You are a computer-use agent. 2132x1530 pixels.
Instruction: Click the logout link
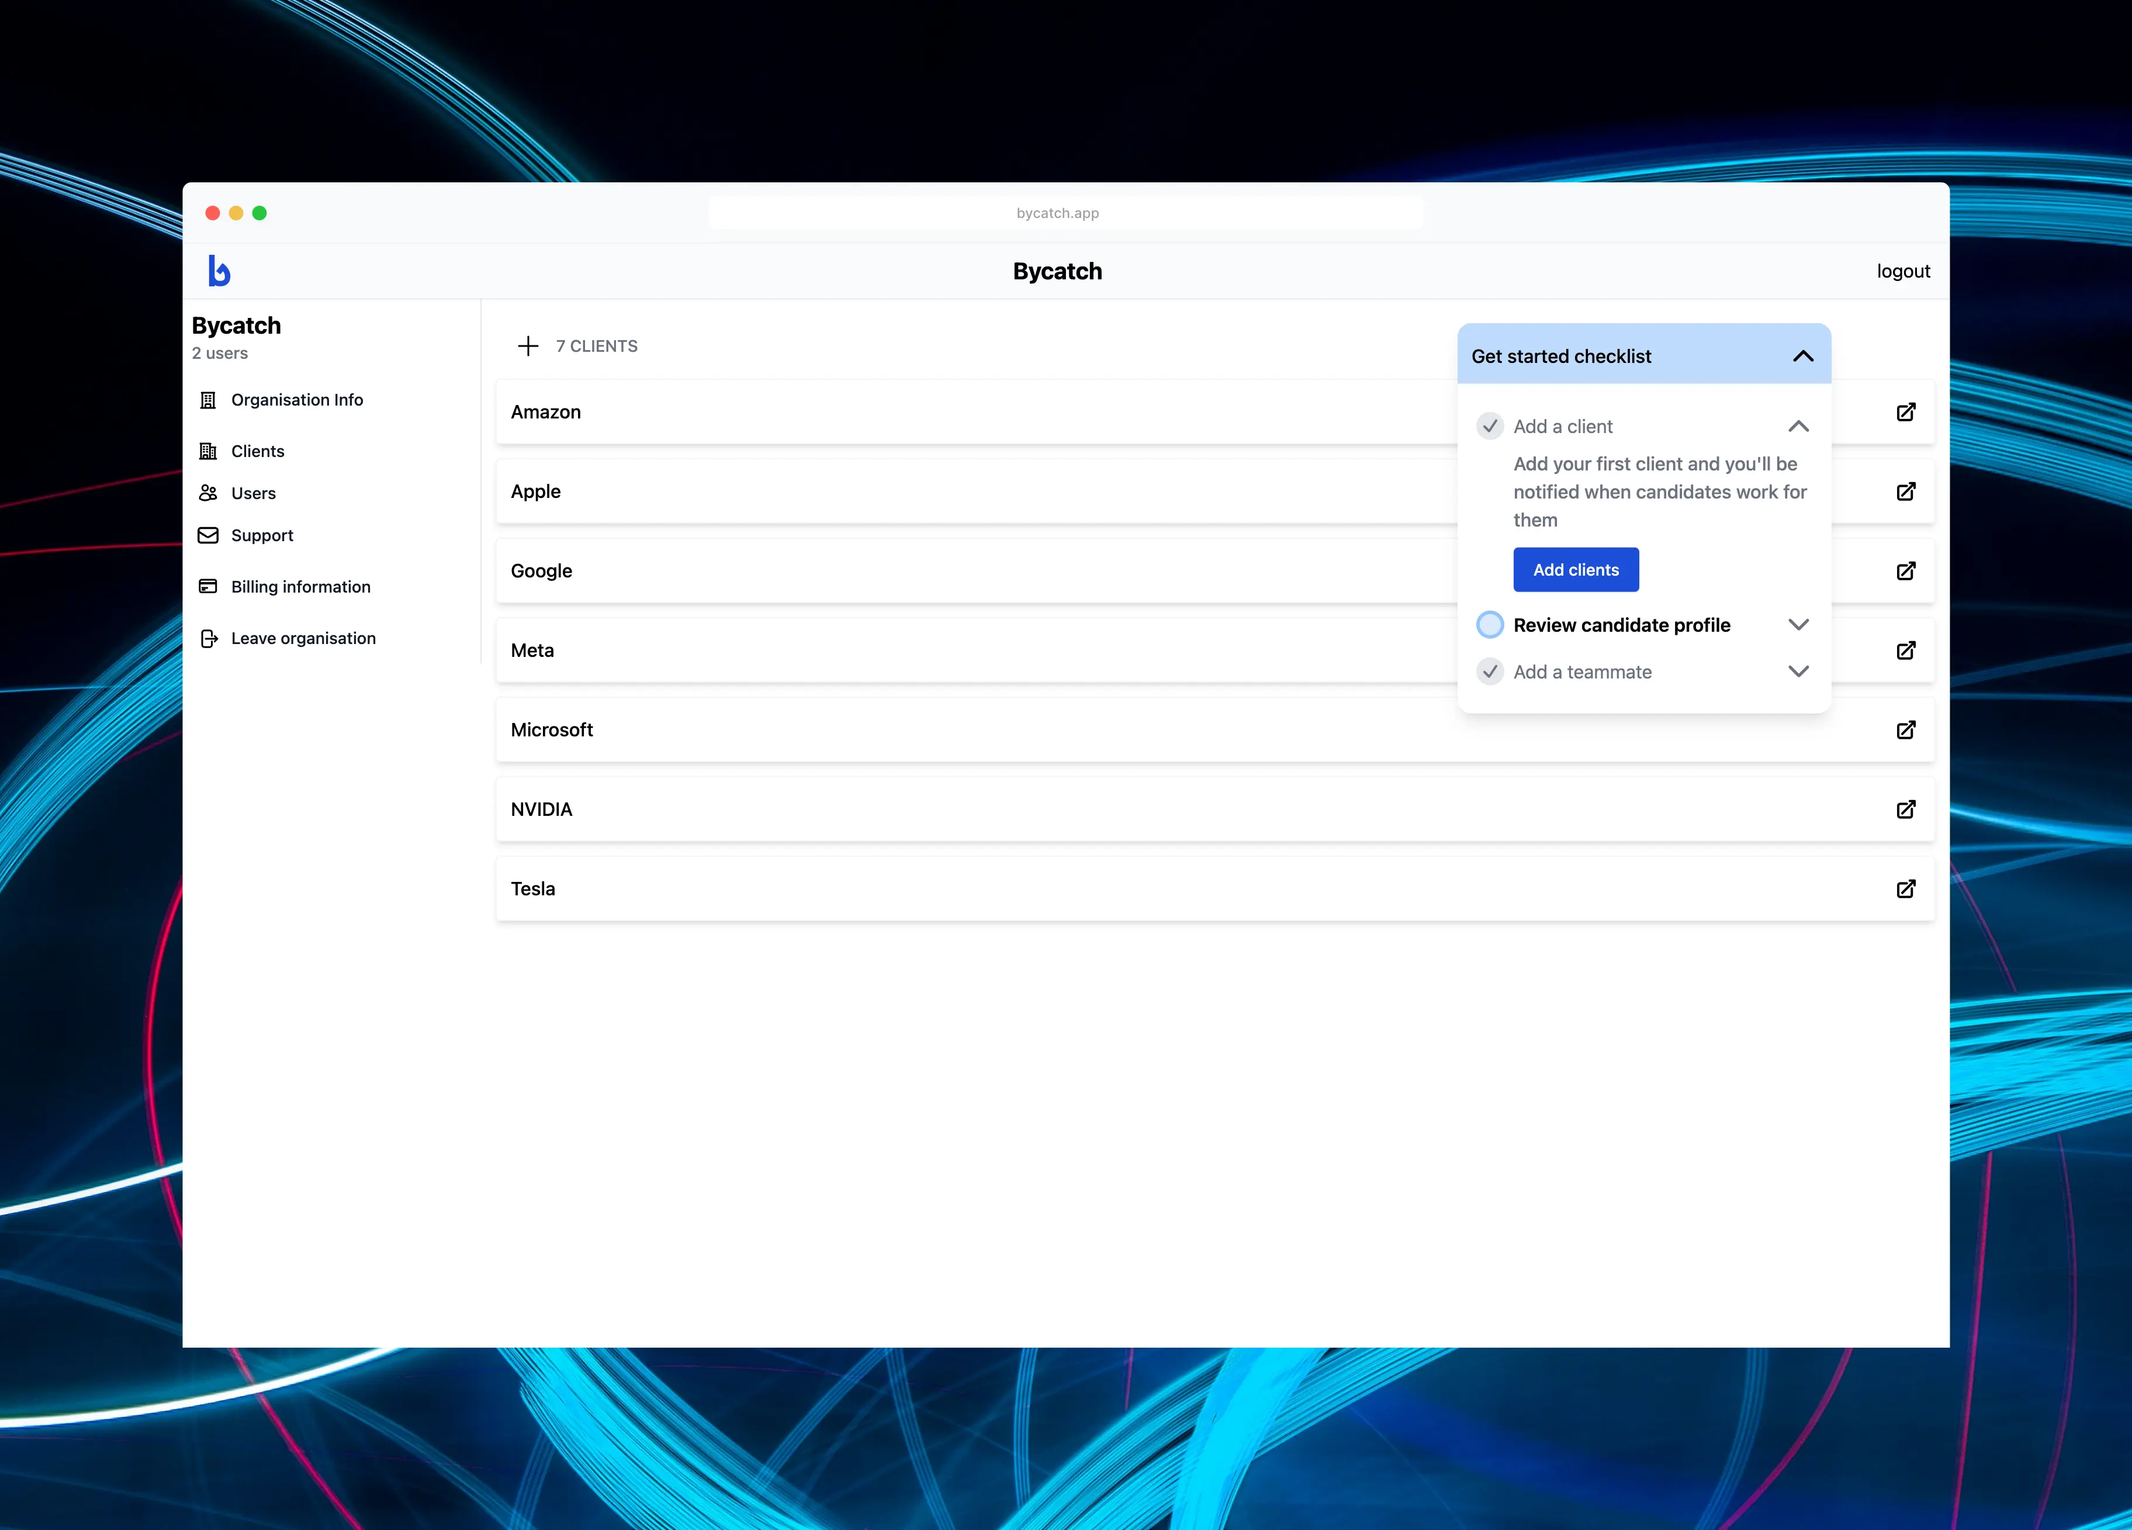click(1903, 271)
